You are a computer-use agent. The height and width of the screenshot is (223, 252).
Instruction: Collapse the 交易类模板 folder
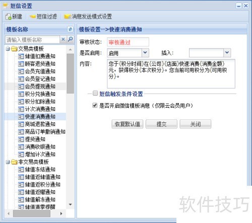8,49
